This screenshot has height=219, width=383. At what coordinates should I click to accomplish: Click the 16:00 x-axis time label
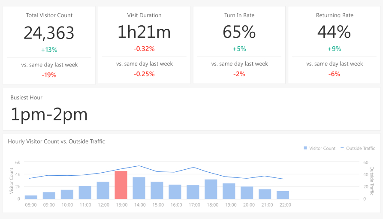pyautogui.click(x=175, y=205)
